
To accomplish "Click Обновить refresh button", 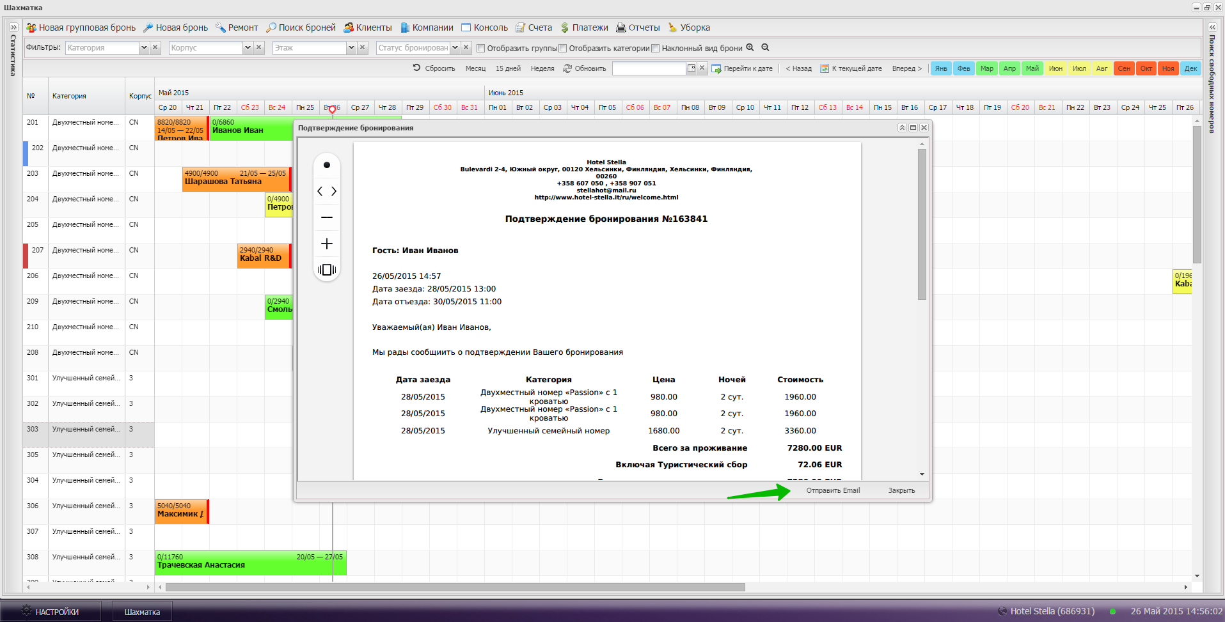I will click(x=584, y=68).
